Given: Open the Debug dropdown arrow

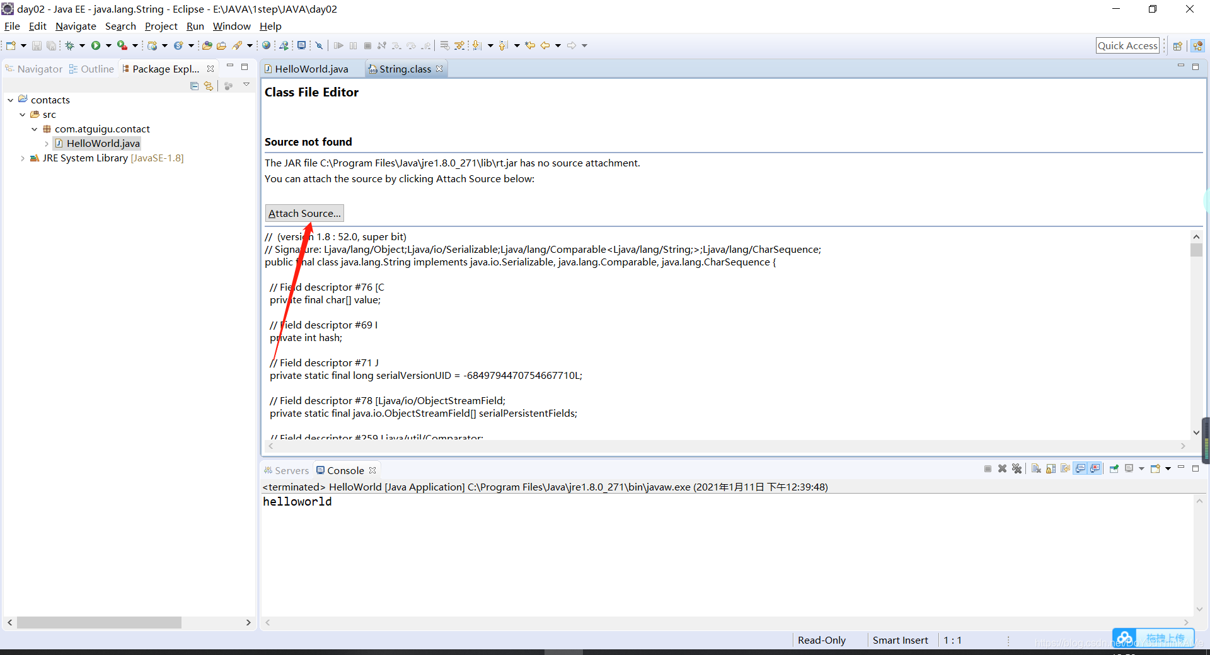Looking at the screenshot, I should click(82, 45).
